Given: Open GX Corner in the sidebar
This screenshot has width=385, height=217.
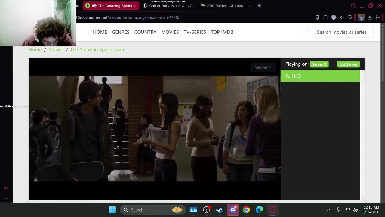Looking at the screenshot, I should [6, 188].
